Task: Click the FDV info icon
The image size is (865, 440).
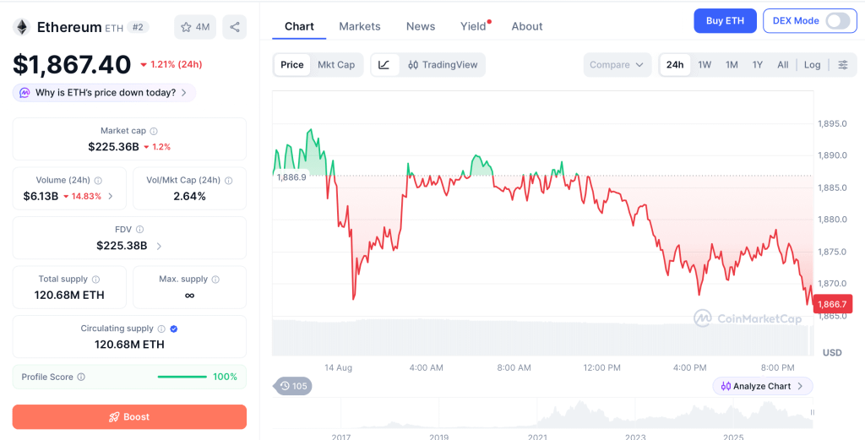Action: pos(140,230)
